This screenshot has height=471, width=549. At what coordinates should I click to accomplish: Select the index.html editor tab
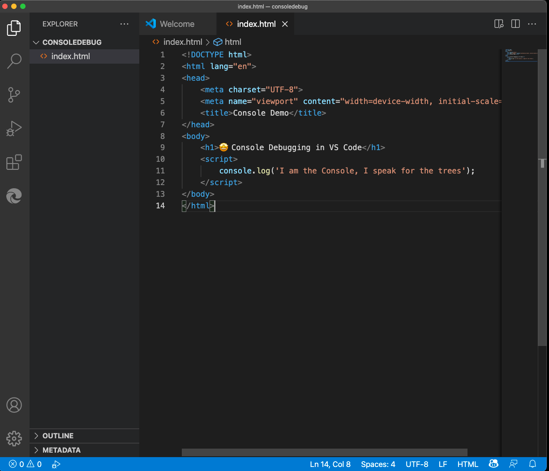[x=256, y=24]
